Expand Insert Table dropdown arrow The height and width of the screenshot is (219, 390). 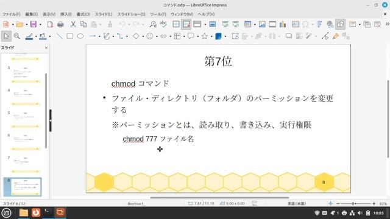255,24
